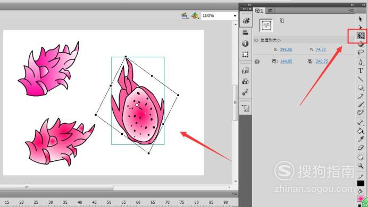Click the group thumbnail in properties panel

pyautogui.click(x=266, y=25)
